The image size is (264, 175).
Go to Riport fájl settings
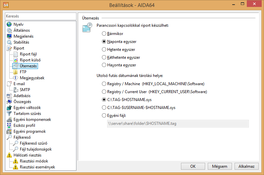(28, 54)
